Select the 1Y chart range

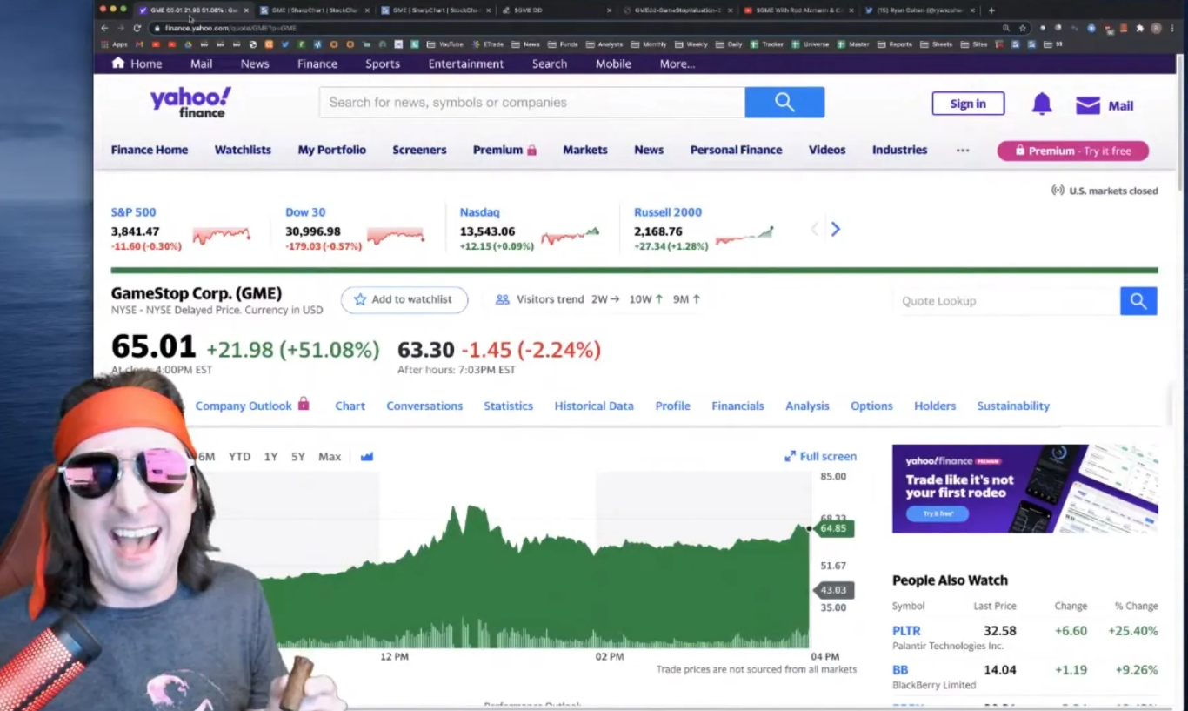tap(270, 457)
